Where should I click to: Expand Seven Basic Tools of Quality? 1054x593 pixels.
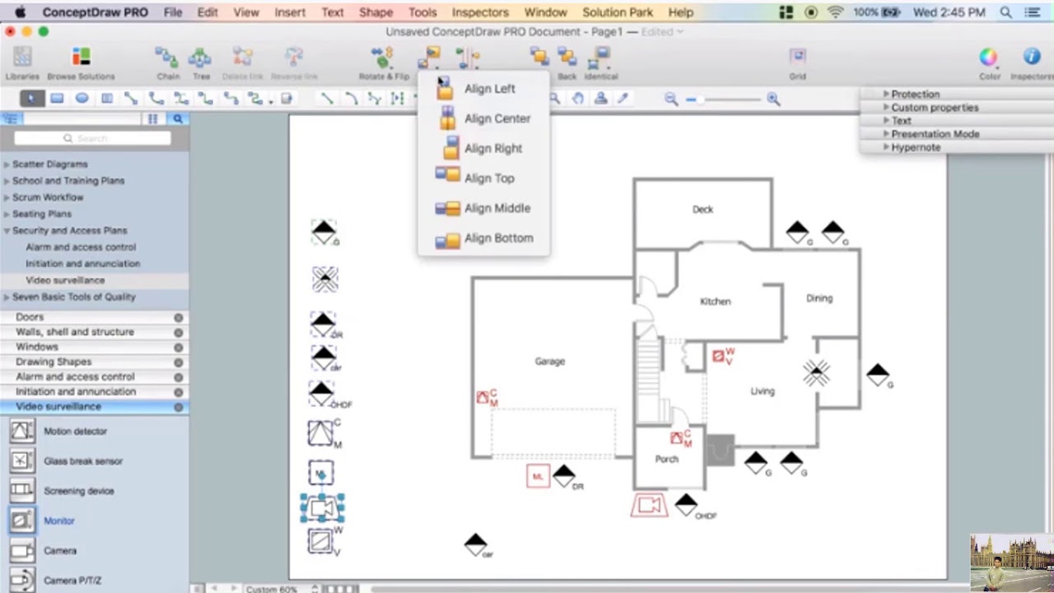(7, 296)
